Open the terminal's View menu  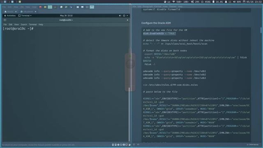coord(16,25)
